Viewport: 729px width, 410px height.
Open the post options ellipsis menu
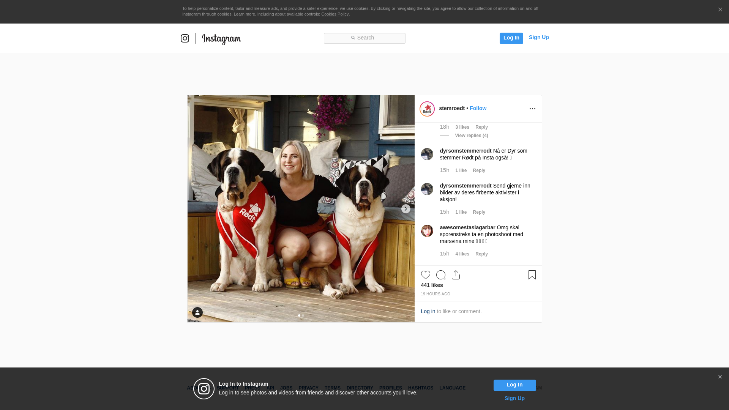pos(532,109)
